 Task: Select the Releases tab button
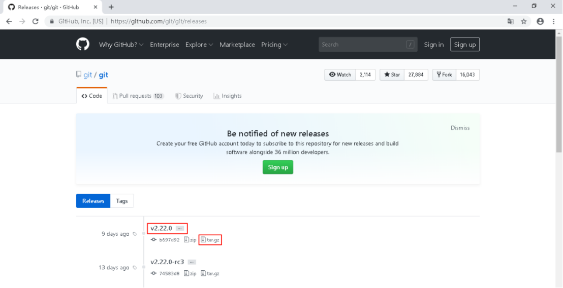tap(93, 201)
